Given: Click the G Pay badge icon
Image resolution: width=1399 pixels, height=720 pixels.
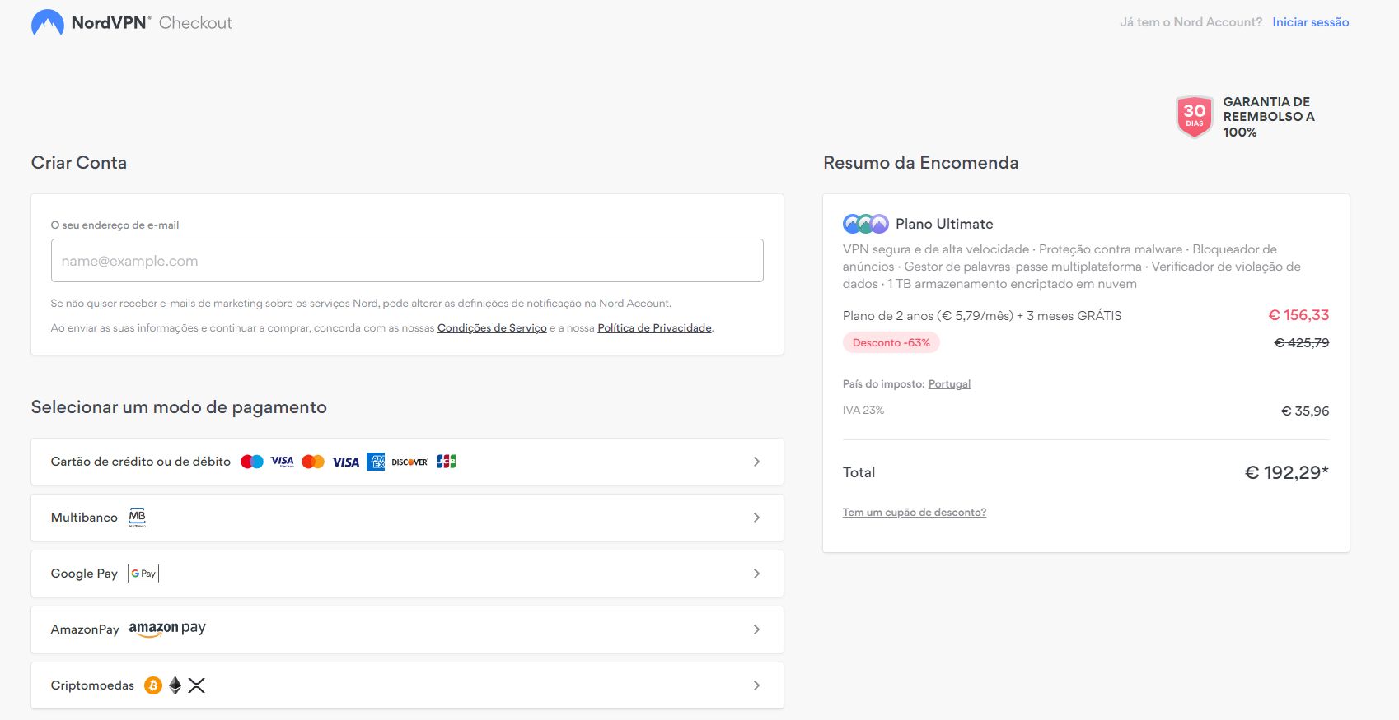Looking at the screenshot, I should coord(143,574).
